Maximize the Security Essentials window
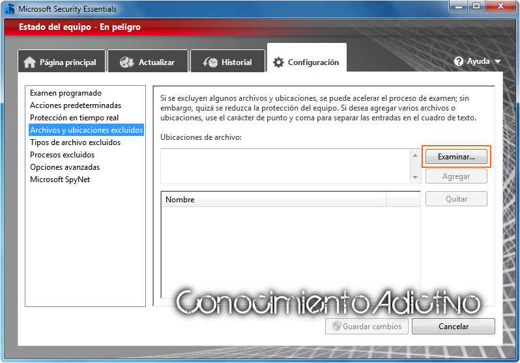The height and width of the screenshot is (363, 520). [x=476, y=7]
